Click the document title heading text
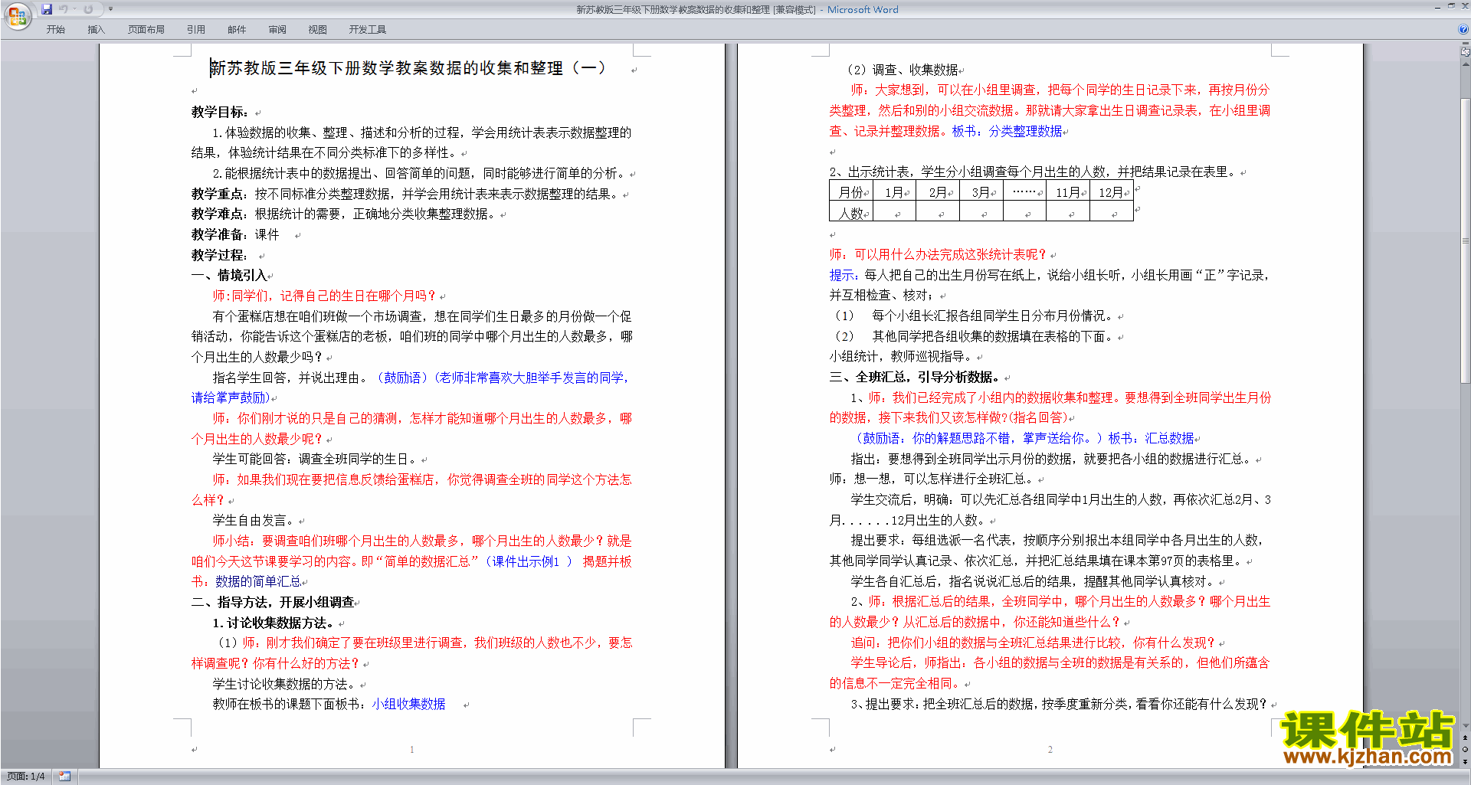Image resolution: width=1471 pixels, height=785 pixels. 408,68
